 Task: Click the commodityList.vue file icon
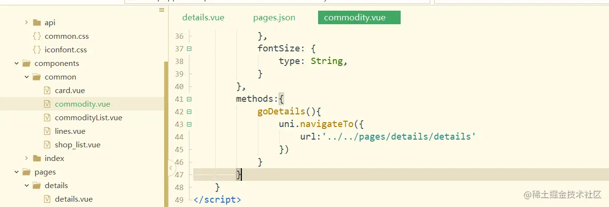[x=47, y=118]
